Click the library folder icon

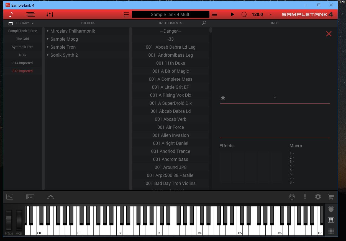pos(11,23)
